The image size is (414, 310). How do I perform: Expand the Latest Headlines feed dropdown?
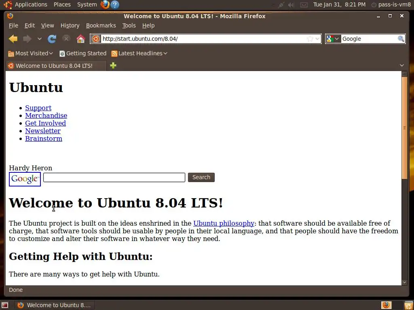point(139,54)
